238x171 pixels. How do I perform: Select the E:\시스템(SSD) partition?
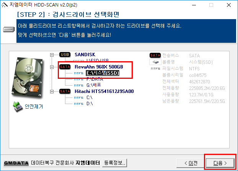[103, 73]
